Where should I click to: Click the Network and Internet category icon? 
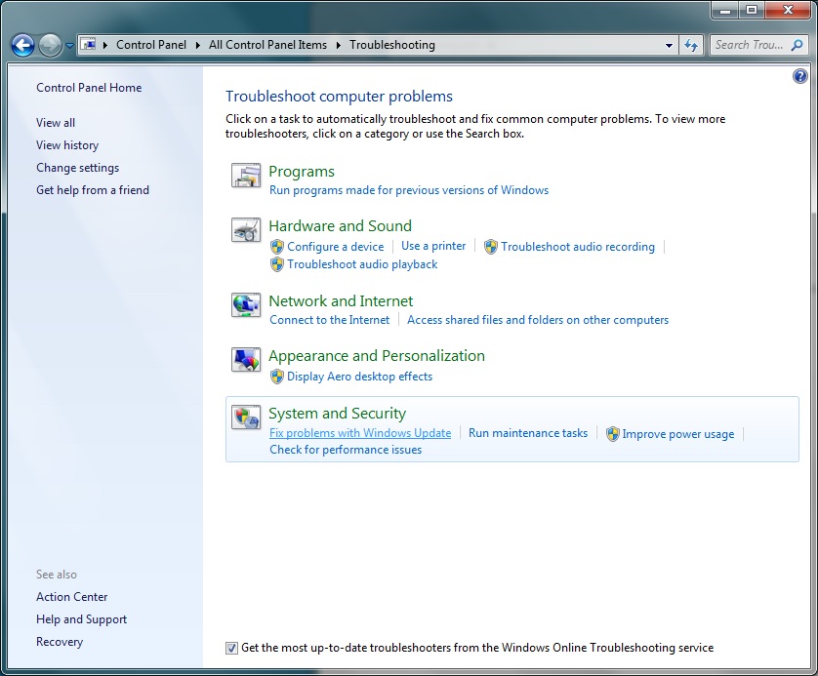click(246, 305)
